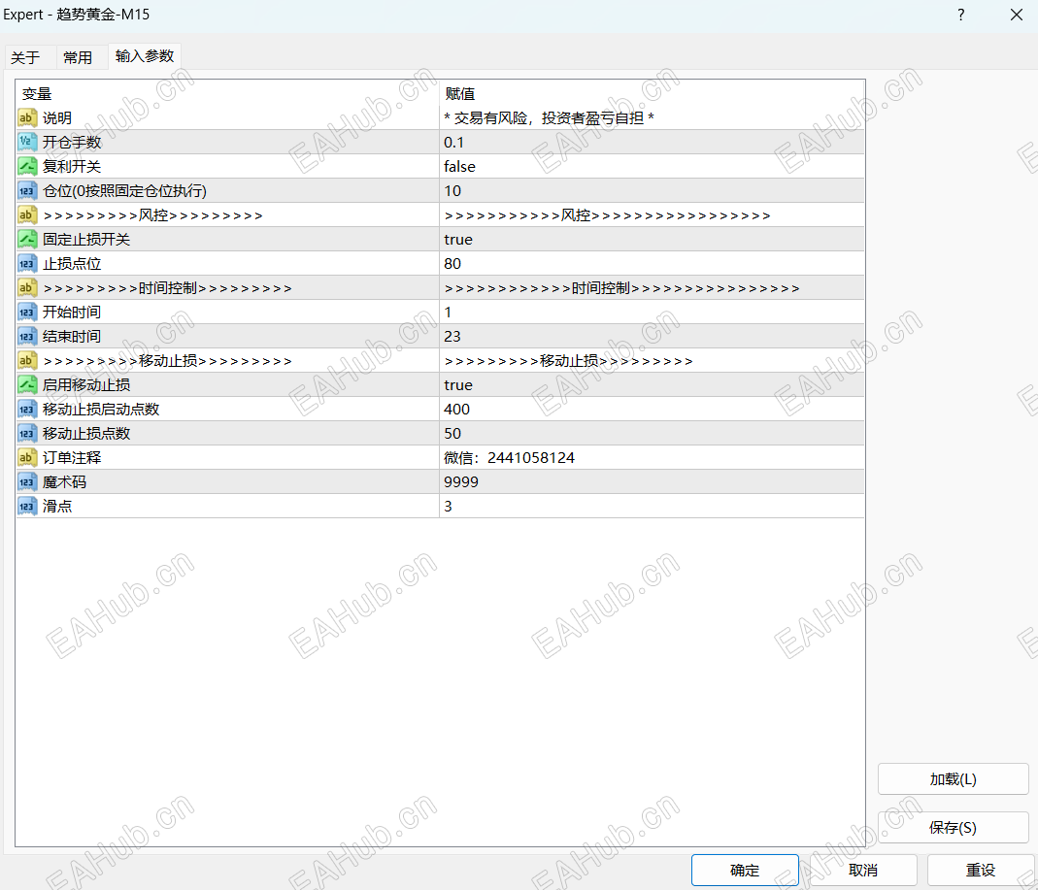
Task: Click the bool icon beside 启用移动止损
Action: (x=27, y=384)
